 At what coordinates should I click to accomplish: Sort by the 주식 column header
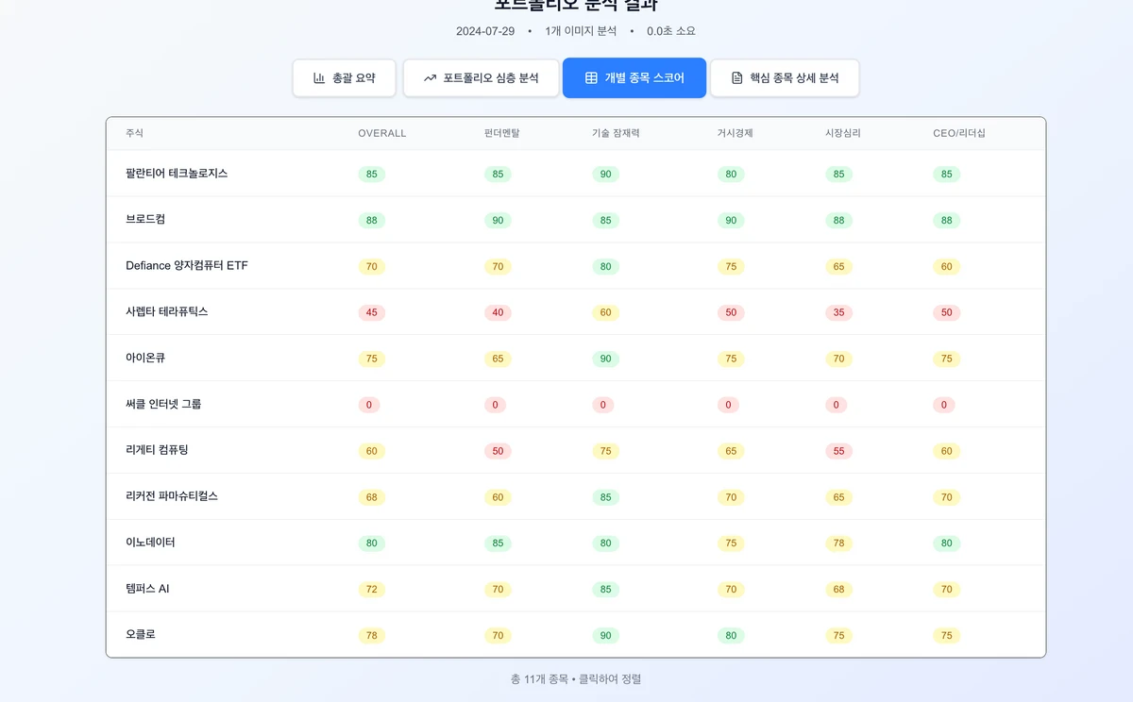(134, 133)
